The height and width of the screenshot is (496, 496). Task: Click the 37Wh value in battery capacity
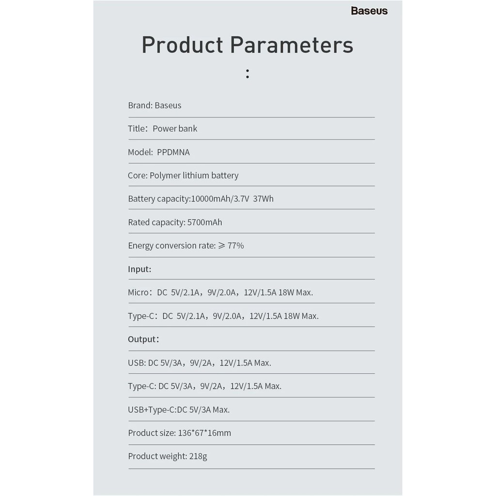coord(263,199)
